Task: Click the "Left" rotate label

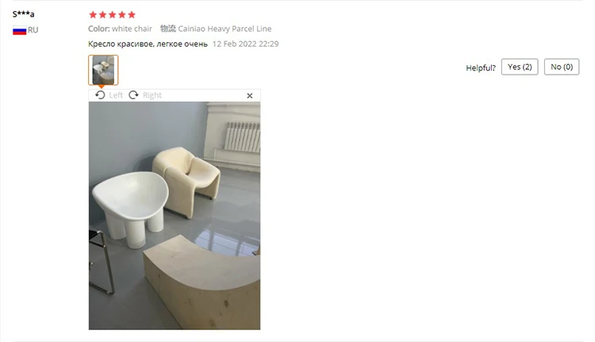Action: (x=116, y=95)
